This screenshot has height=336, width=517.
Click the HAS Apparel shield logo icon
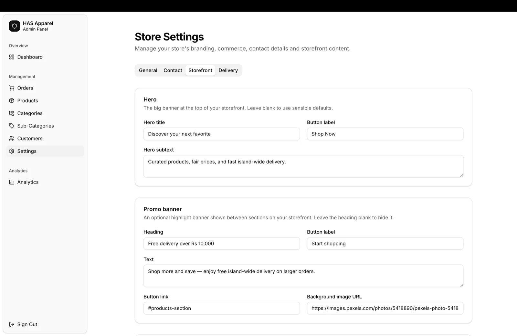coord(15,26)
